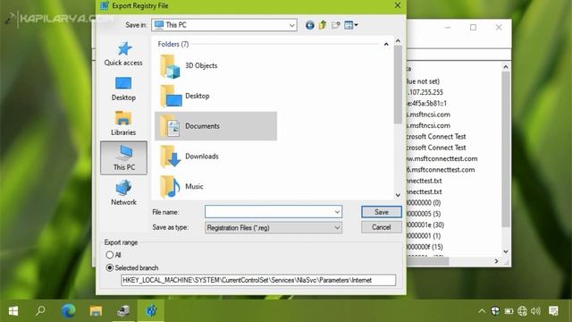Open the volume tray icon

click(535, 310)
